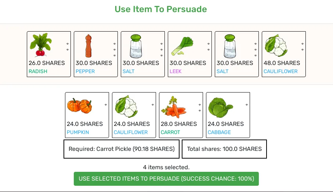Click the Required Carrot Pickle box
The width and height of the screenshot is (333, 192).
(x=122, y=149)
